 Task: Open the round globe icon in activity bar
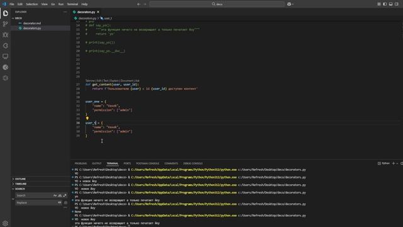pos(6,67)
